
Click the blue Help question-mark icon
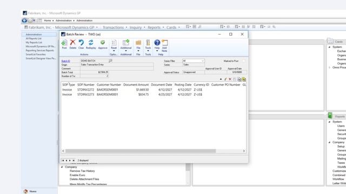click(x=157, y=43)
